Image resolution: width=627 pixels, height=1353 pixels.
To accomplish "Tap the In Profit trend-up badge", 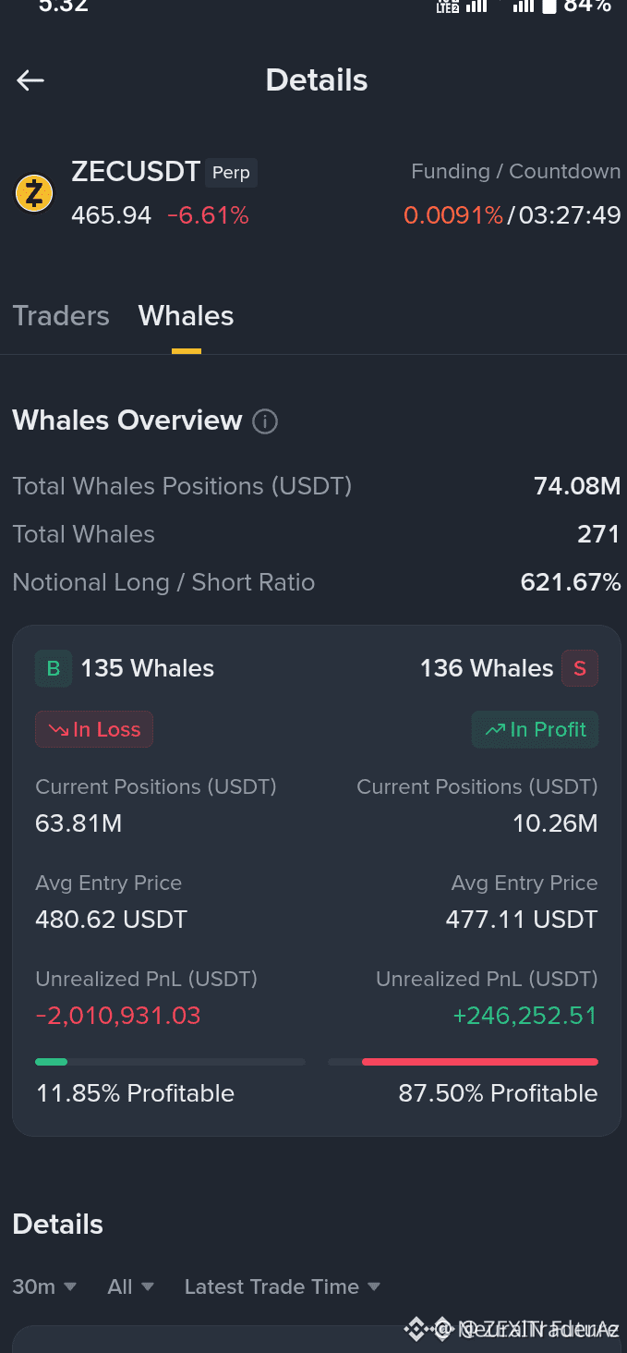I will 536,729.
